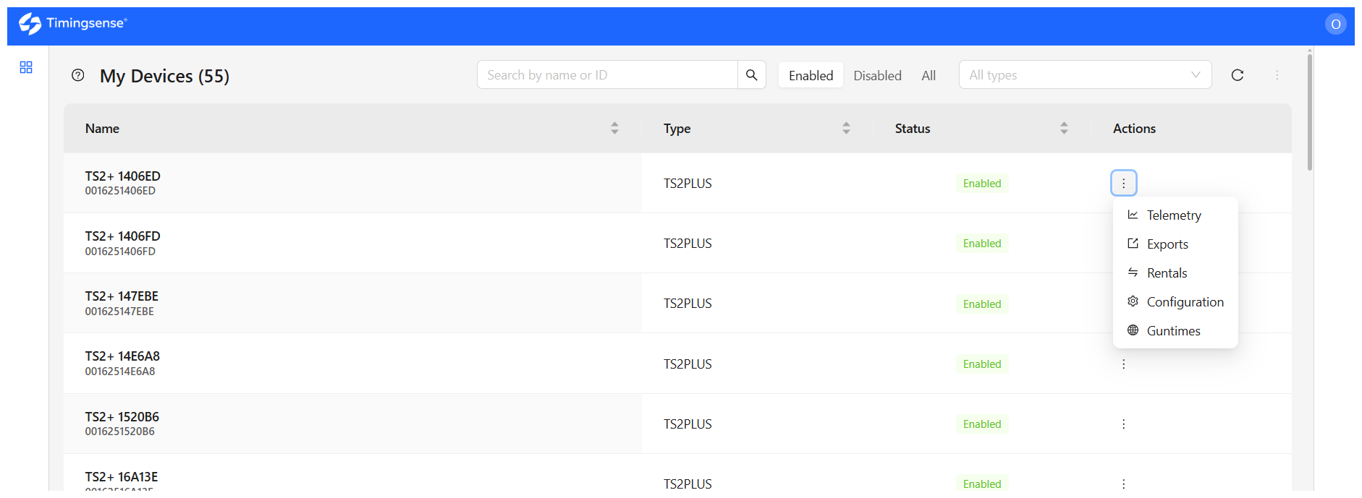Click the Timingsense logo

pyautogui.click(x=72, y=24)
